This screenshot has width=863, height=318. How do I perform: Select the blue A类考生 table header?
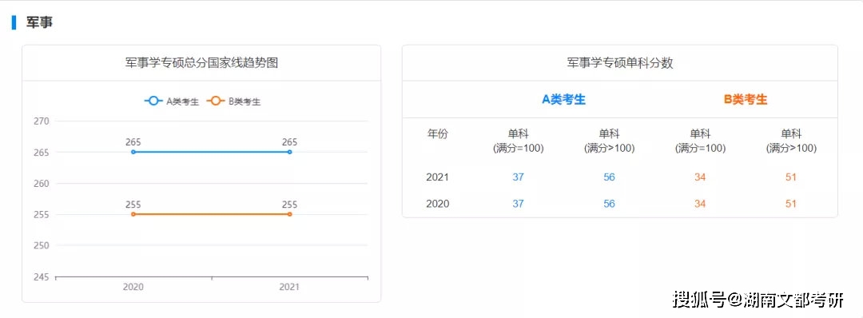pyautogui.click(x=563, y=100)
